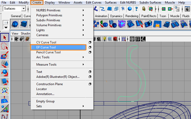Click the magenta wireframe cube shelf icon

click(x=122, y=24)
